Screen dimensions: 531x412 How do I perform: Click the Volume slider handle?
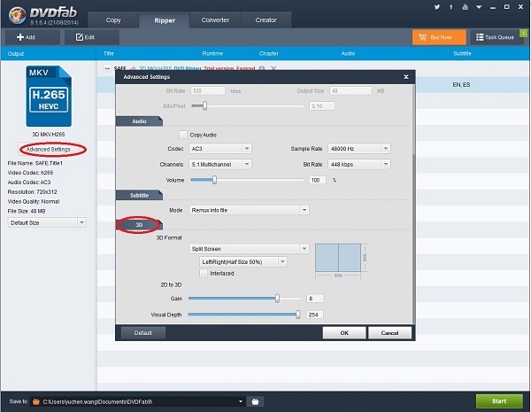click(214, 180)
